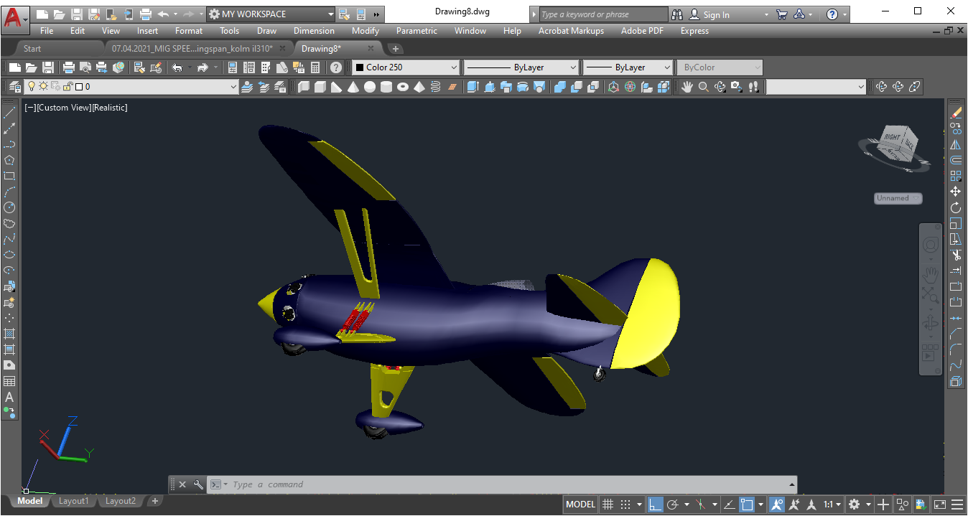Activate the Zoom magnifier tool
The width and height of the screenshot is (968, 516).
point(704,87)
